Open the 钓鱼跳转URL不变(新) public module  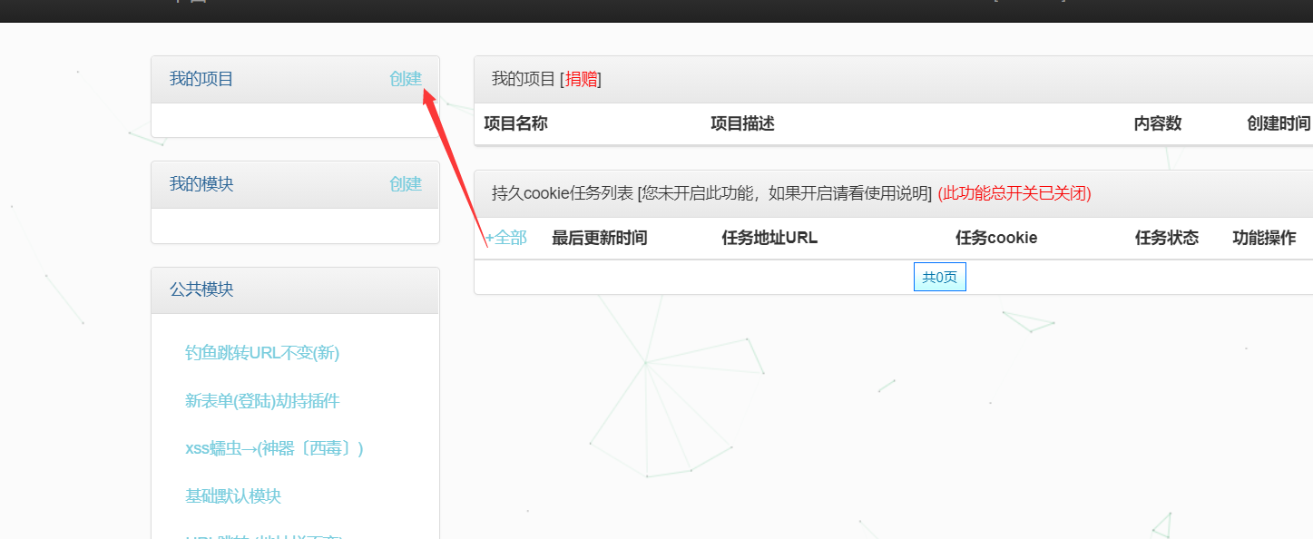(x=262, y=353)
